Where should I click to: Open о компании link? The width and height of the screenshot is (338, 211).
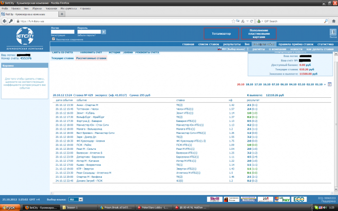click(x=278, y=49)
